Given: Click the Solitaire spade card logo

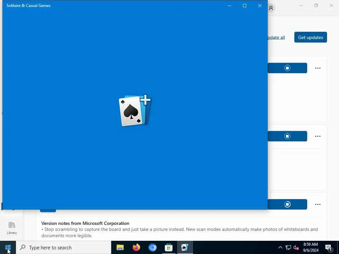Looking at the screenshot, I should pos(135,110).
